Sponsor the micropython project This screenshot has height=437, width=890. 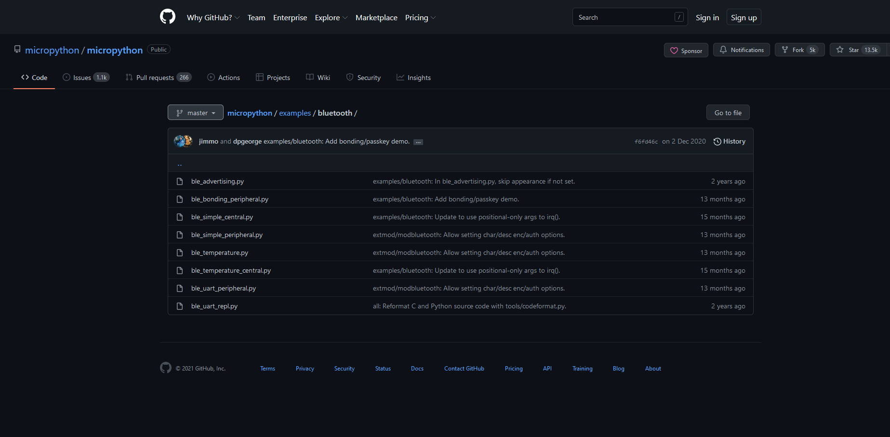[x=686, y=50]
